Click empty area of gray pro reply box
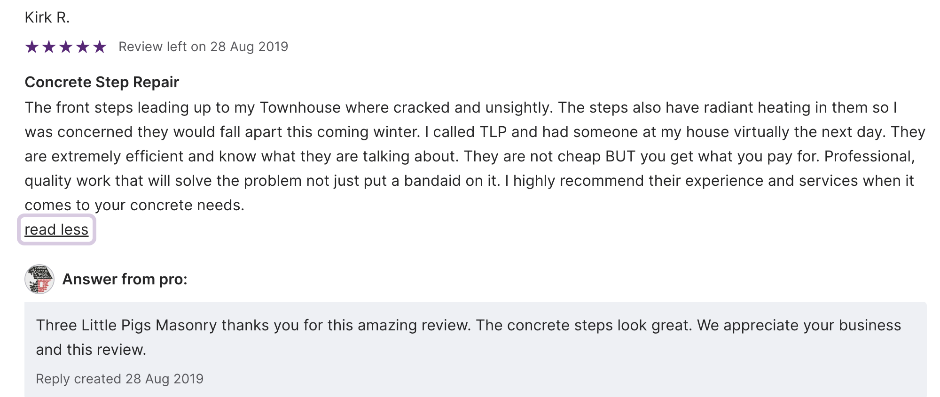The height and width of the screenshot is (397, 940). tap(564, 371)
